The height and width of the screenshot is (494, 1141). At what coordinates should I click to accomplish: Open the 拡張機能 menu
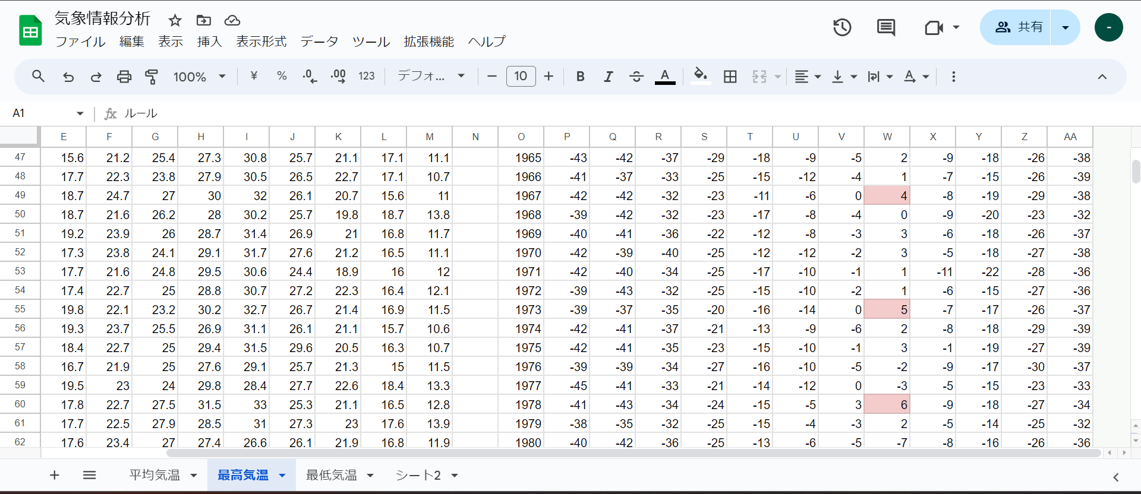pyautogui.click(x=428, y=42)
